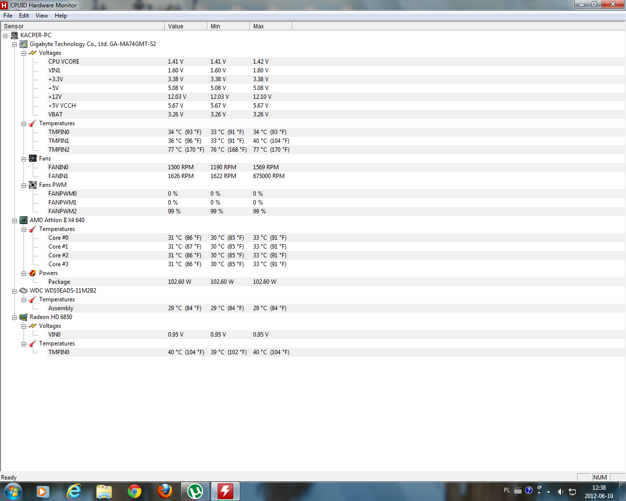Click the Min column header
Viewport: 626px width, 501px height.
point(228,26)
